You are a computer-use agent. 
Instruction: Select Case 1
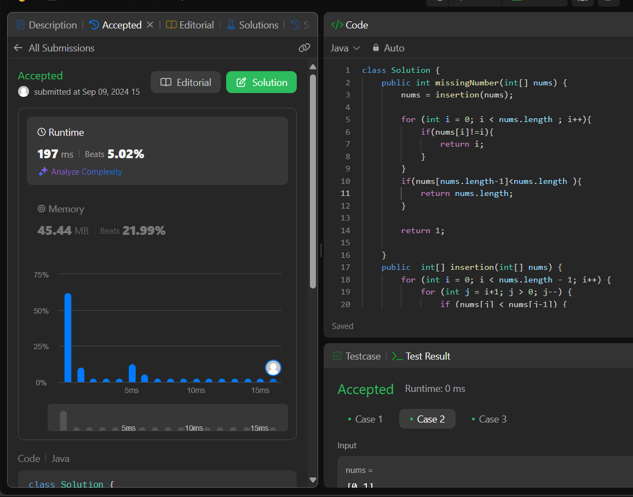click(365, 419)
